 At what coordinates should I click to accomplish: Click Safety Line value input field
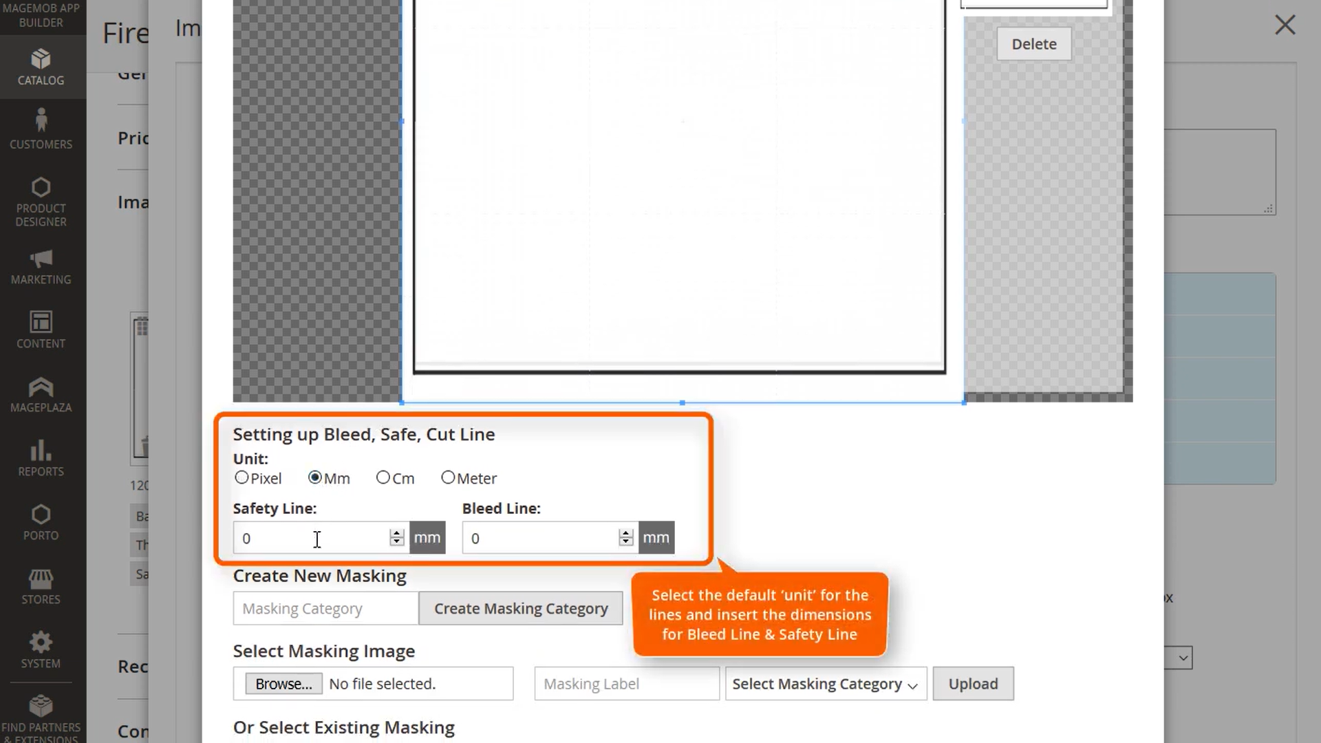316,538
